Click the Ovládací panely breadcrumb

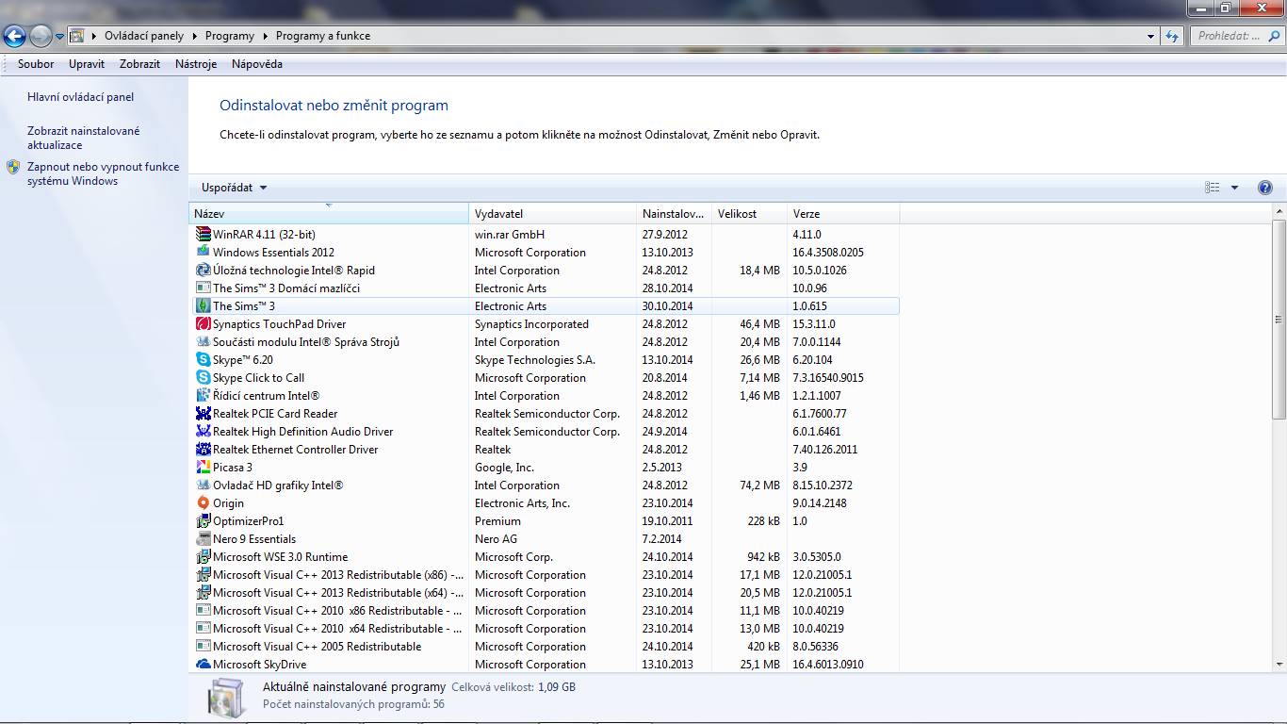click(144, 36)
